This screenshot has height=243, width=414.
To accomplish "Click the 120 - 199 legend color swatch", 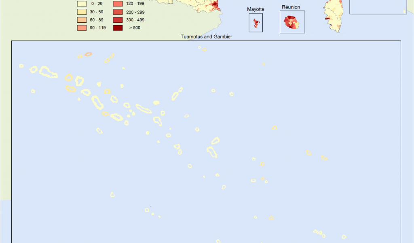I will (118, 4).
